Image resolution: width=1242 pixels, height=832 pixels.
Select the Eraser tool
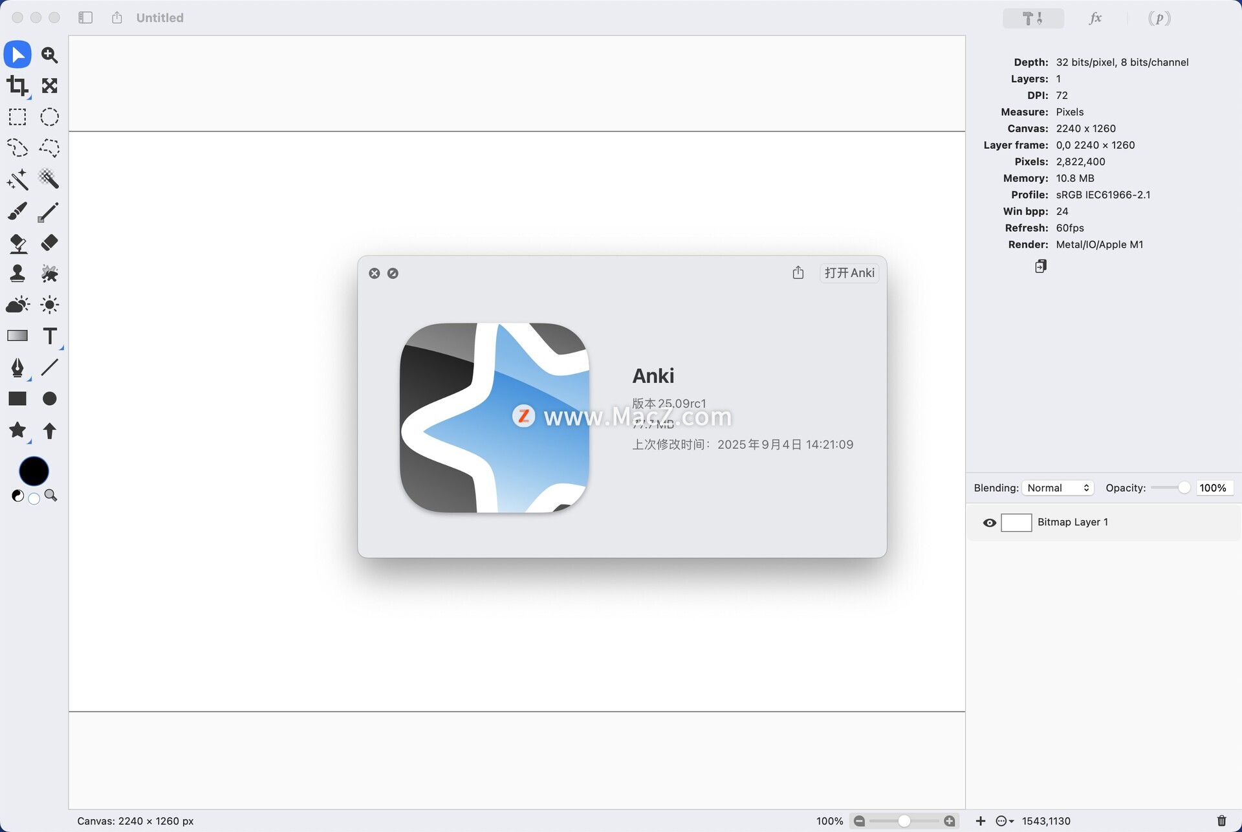pos(49,243)
